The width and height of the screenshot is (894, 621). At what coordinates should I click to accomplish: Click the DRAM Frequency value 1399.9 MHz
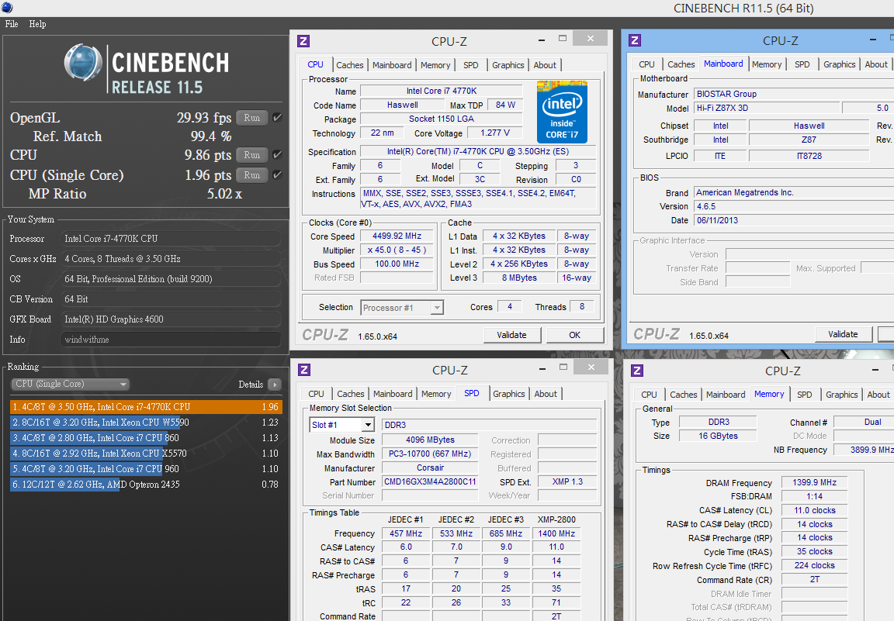click(814, 482)
